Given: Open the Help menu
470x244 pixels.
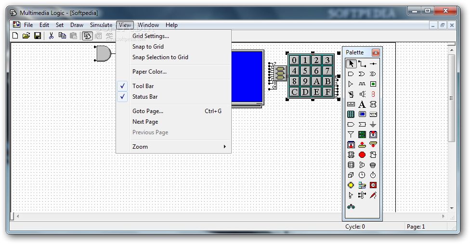Looking at the screenshot, I should [171, 25].
